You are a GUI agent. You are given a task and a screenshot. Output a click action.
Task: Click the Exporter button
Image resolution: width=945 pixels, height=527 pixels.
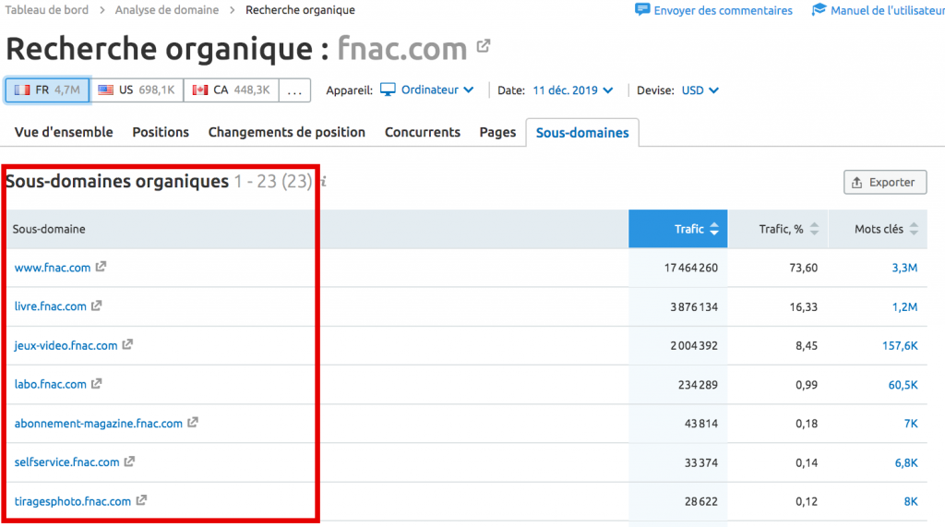885,182
